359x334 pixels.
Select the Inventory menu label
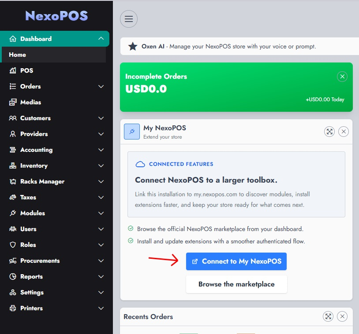pyautogui.click(x=34, y=165)
